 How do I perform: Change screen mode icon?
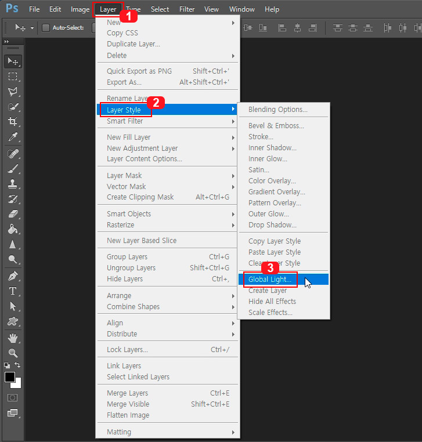click(x=12, y=413)
